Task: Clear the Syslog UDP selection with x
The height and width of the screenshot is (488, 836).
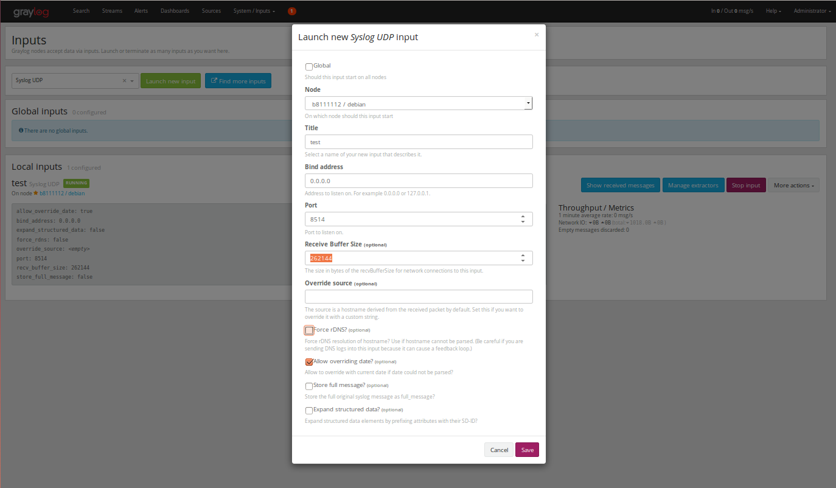Action: point(125,80)
